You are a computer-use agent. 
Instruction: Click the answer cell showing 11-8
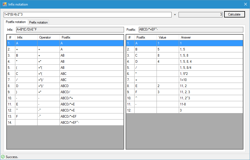(211, 104)
